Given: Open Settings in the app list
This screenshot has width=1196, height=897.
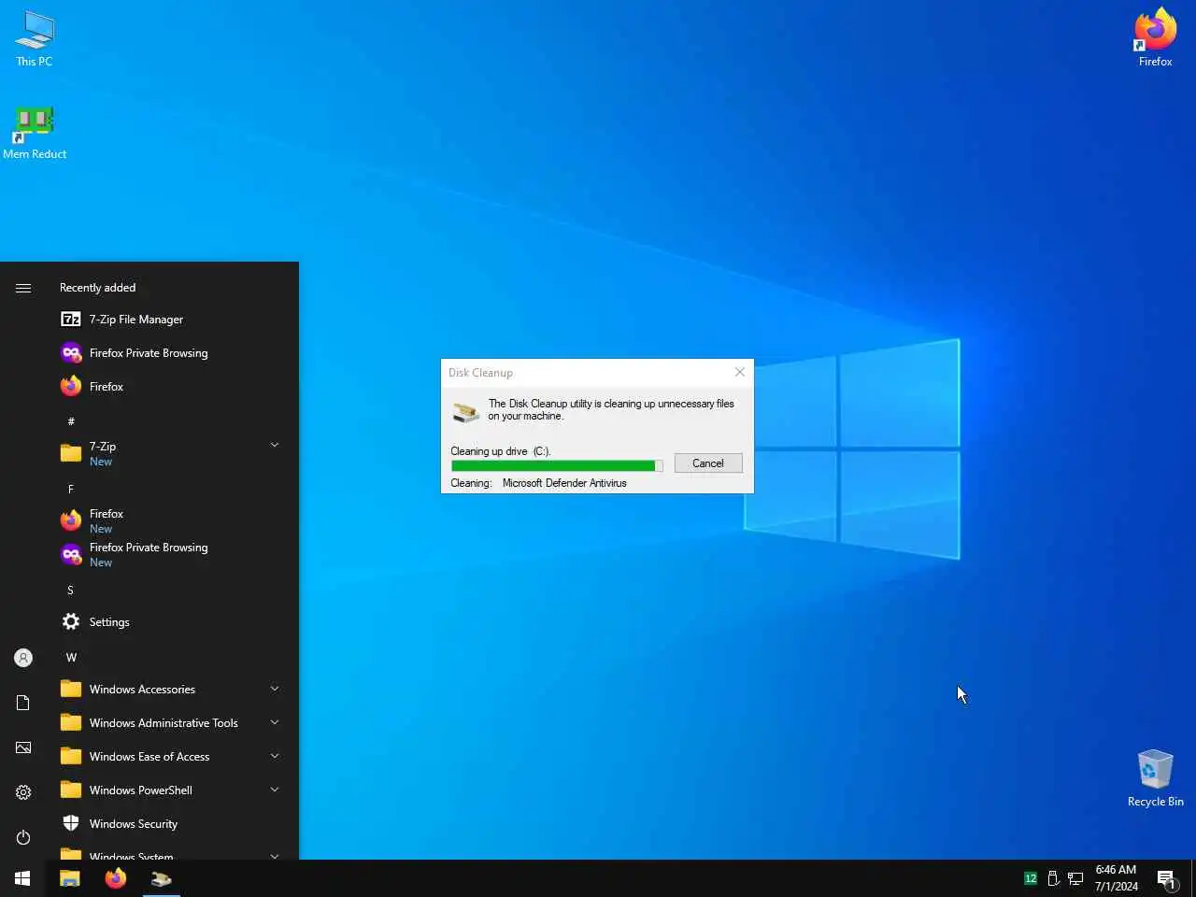Looking at the screenshot, I should [170, 622].
